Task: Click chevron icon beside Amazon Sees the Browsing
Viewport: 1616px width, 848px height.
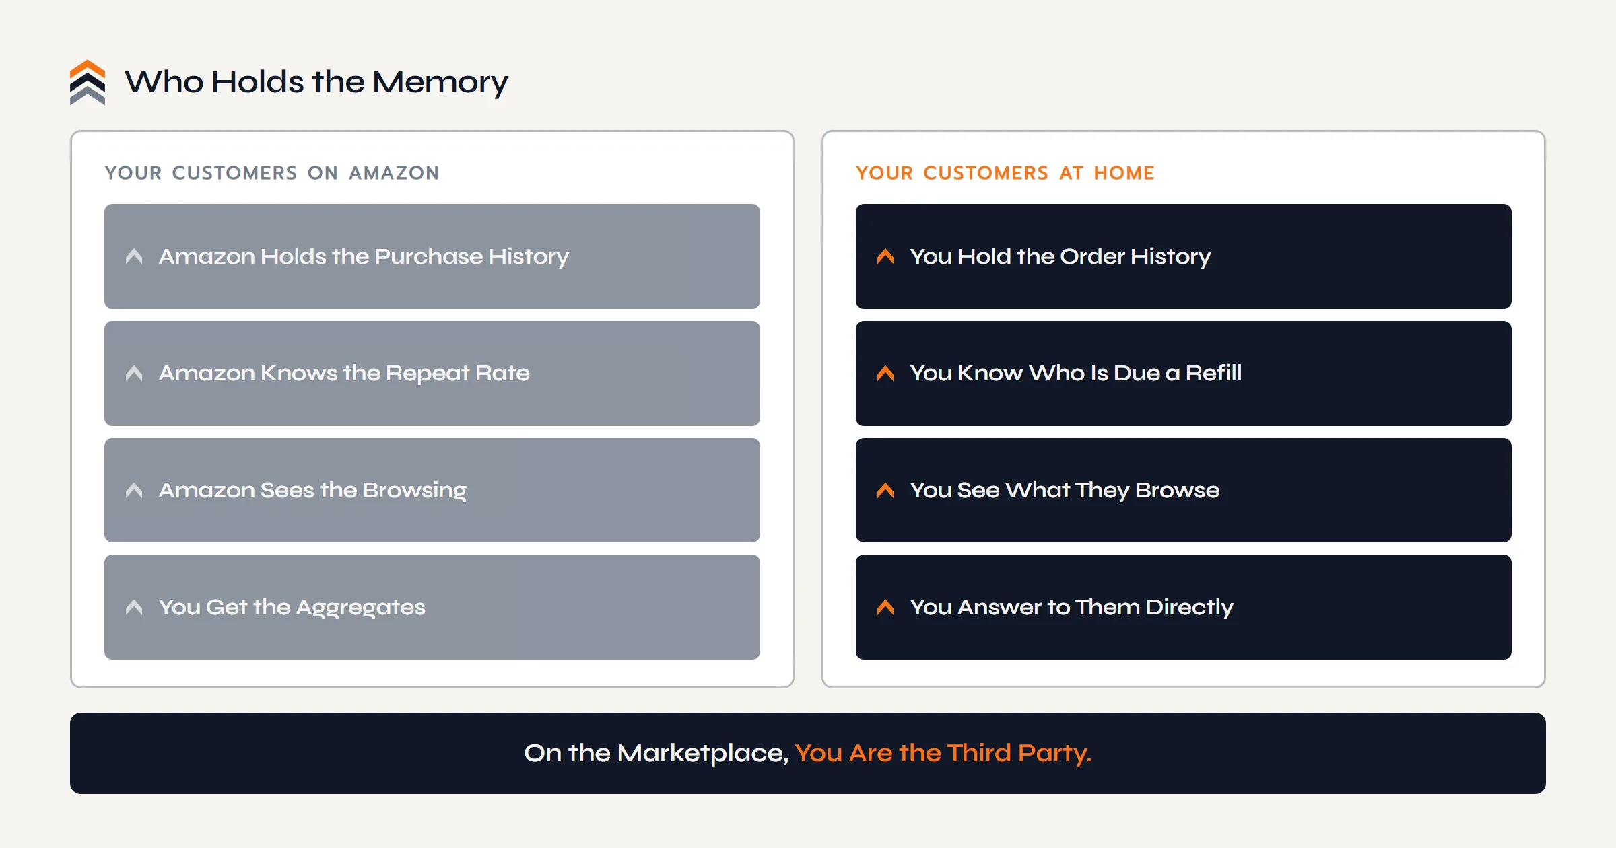Action: pos(134,491)
